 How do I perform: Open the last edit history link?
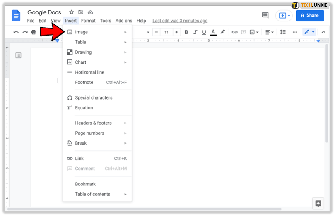click(180, 21)
